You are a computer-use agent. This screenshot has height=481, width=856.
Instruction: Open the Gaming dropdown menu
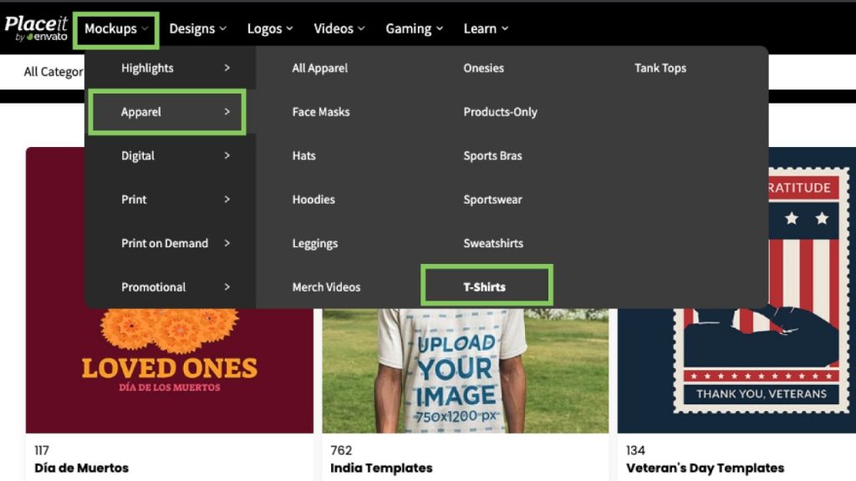coord(414,29)
